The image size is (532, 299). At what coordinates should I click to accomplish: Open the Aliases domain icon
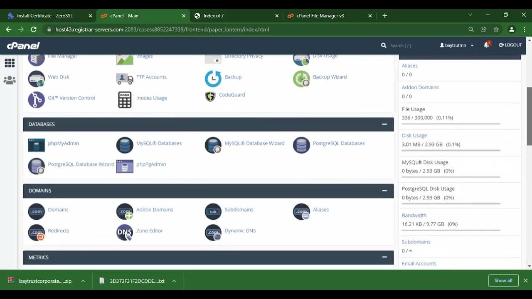click(301, 211)
